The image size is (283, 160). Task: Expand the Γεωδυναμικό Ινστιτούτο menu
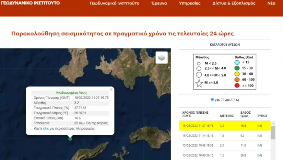tap(115, 3)
